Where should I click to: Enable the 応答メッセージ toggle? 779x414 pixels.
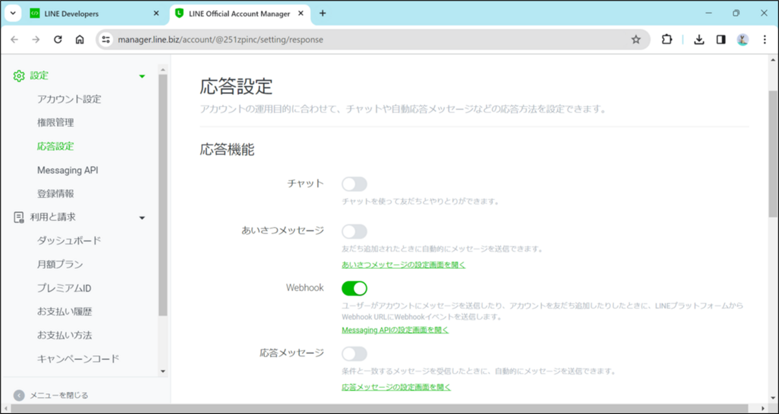click(354, 354)
